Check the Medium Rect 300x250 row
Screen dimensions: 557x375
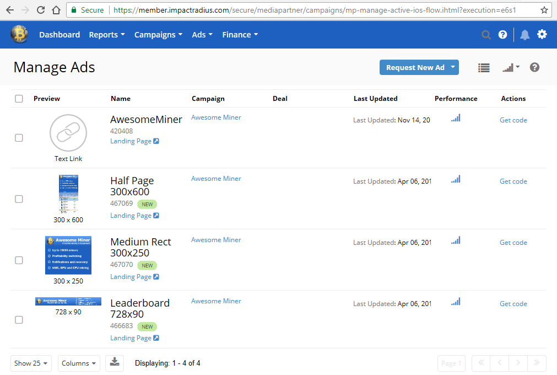pyautogui.click(x=19, y=260)
